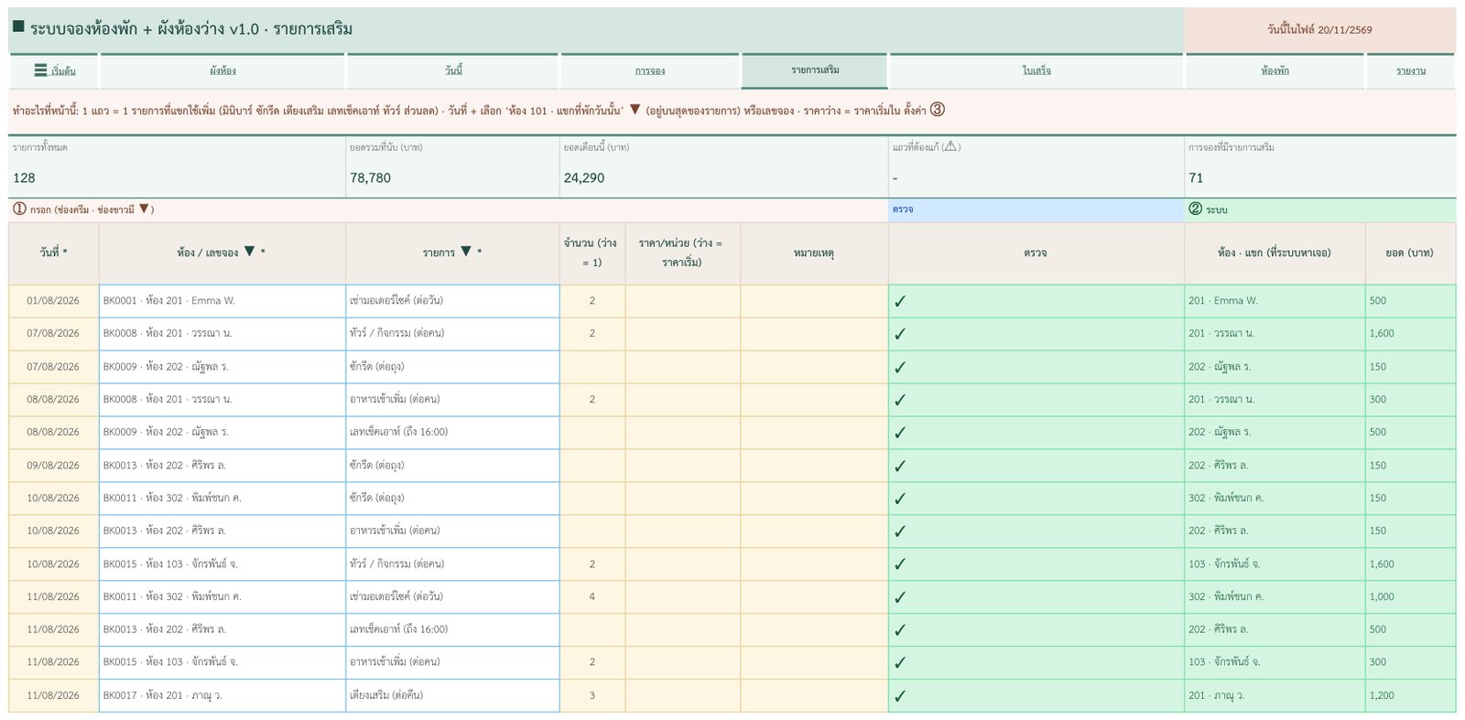The height and width of the screenshot is (720, 1465).
Task: Click the checkmark in BK0017's last row
Action: click(900, 695)
